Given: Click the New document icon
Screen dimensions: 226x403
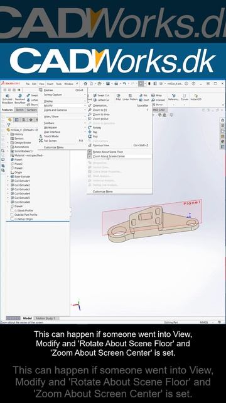Looking at the screenshot, I should pyautogui.click(x=91, y=84).
